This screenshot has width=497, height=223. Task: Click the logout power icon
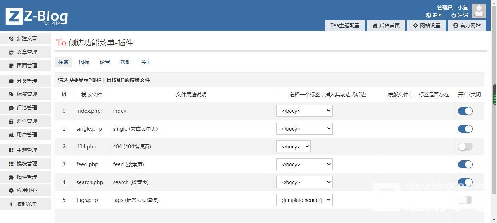(x=453, y=15)
